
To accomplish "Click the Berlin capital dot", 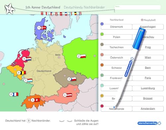I will (59, 57).
